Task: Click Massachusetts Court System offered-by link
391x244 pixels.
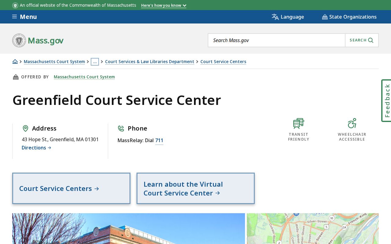Action: [84, 77]
